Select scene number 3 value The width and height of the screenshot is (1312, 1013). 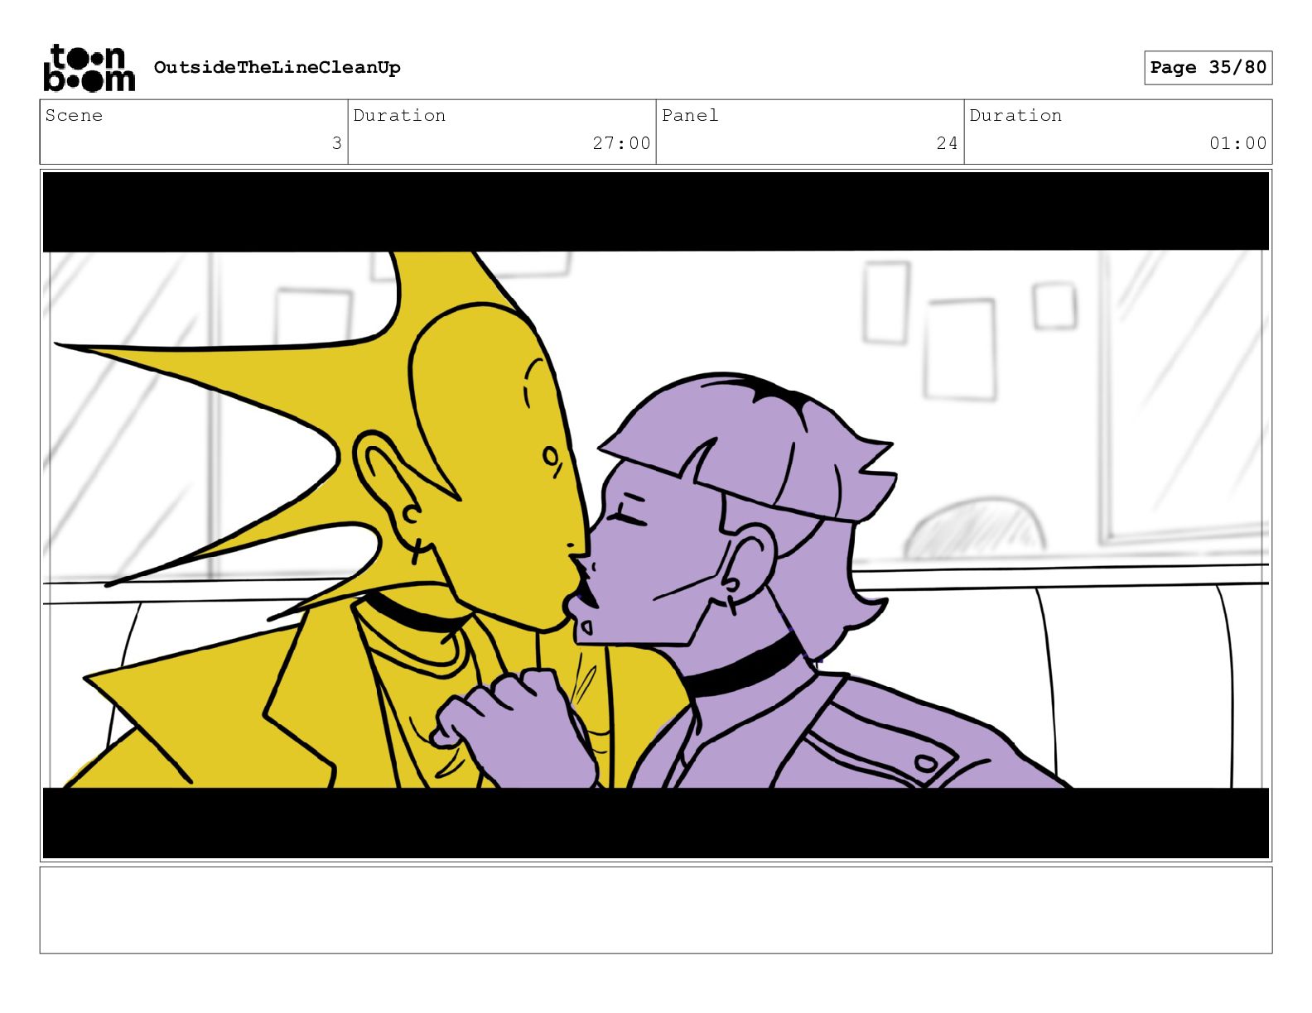pyautogui.click(x=336, y=143)
